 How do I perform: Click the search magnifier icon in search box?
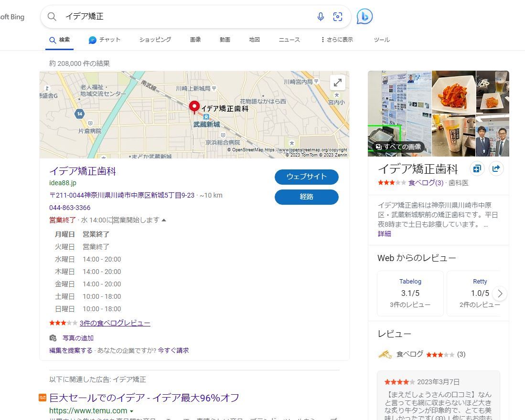coord(52,16)
